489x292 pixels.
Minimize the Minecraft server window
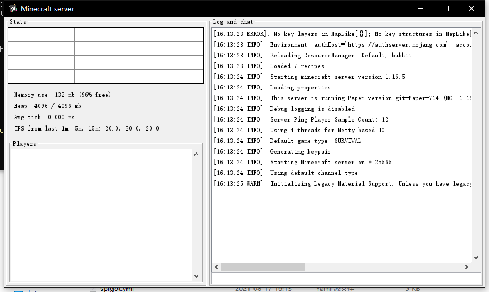point(420,8)
